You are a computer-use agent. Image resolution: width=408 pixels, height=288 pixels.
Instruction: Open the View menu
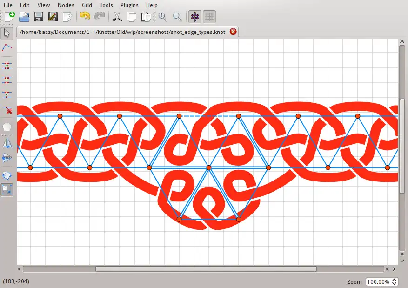pyautogui.click(x=43, y=5)
